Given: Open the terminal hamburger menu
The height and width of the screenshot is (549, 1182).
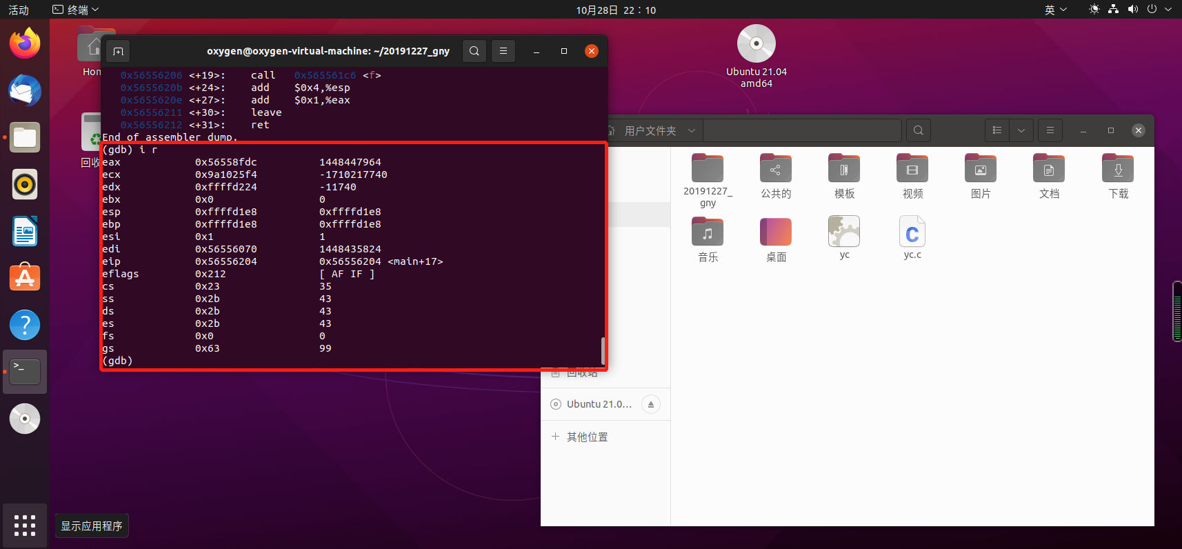Looking at the screenshot, I should click(x=503, y=51).
